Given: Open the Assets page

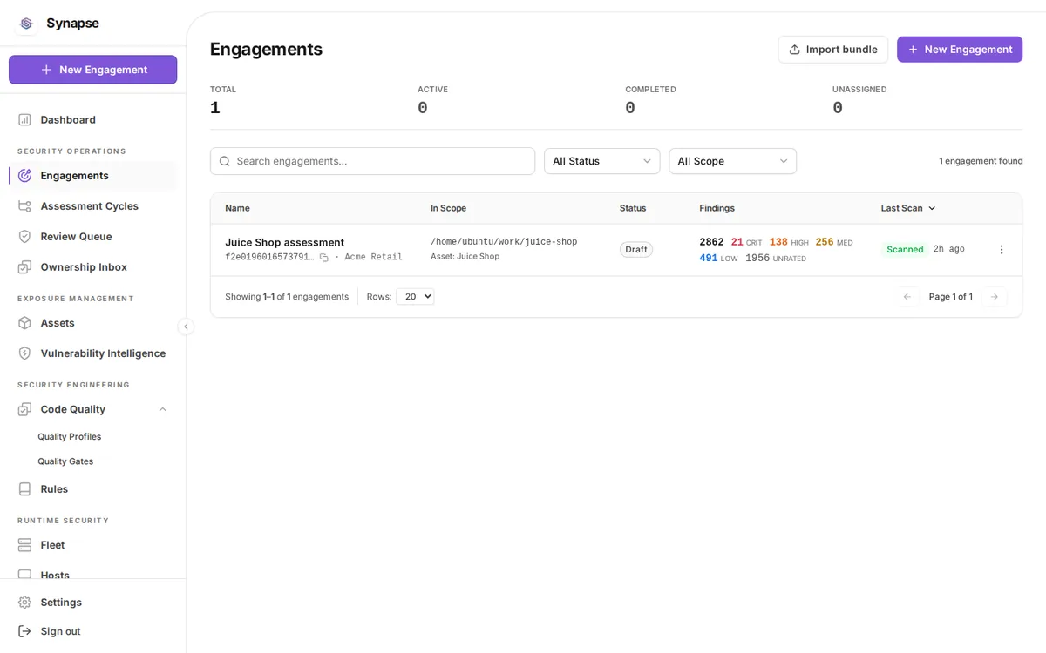Looking at the screenshot, I should pyautogui.click(x=58, y=322).
